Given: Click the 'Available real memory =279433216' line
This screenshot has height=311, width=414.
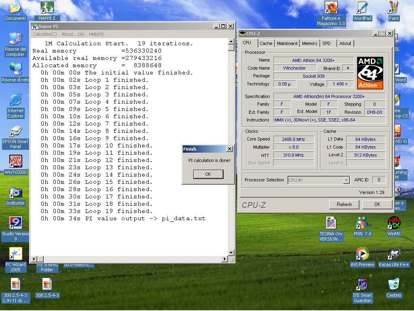Looking at the screenshot, I should [x=97, y=58].
